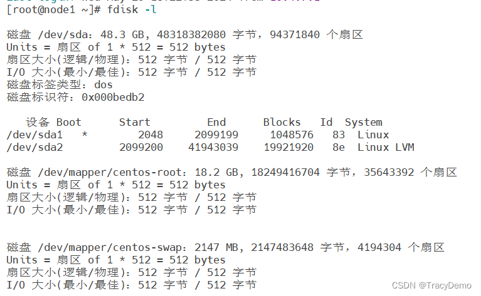Click partition Id value 8e
481x296 pixels.
tap(339, 147)
